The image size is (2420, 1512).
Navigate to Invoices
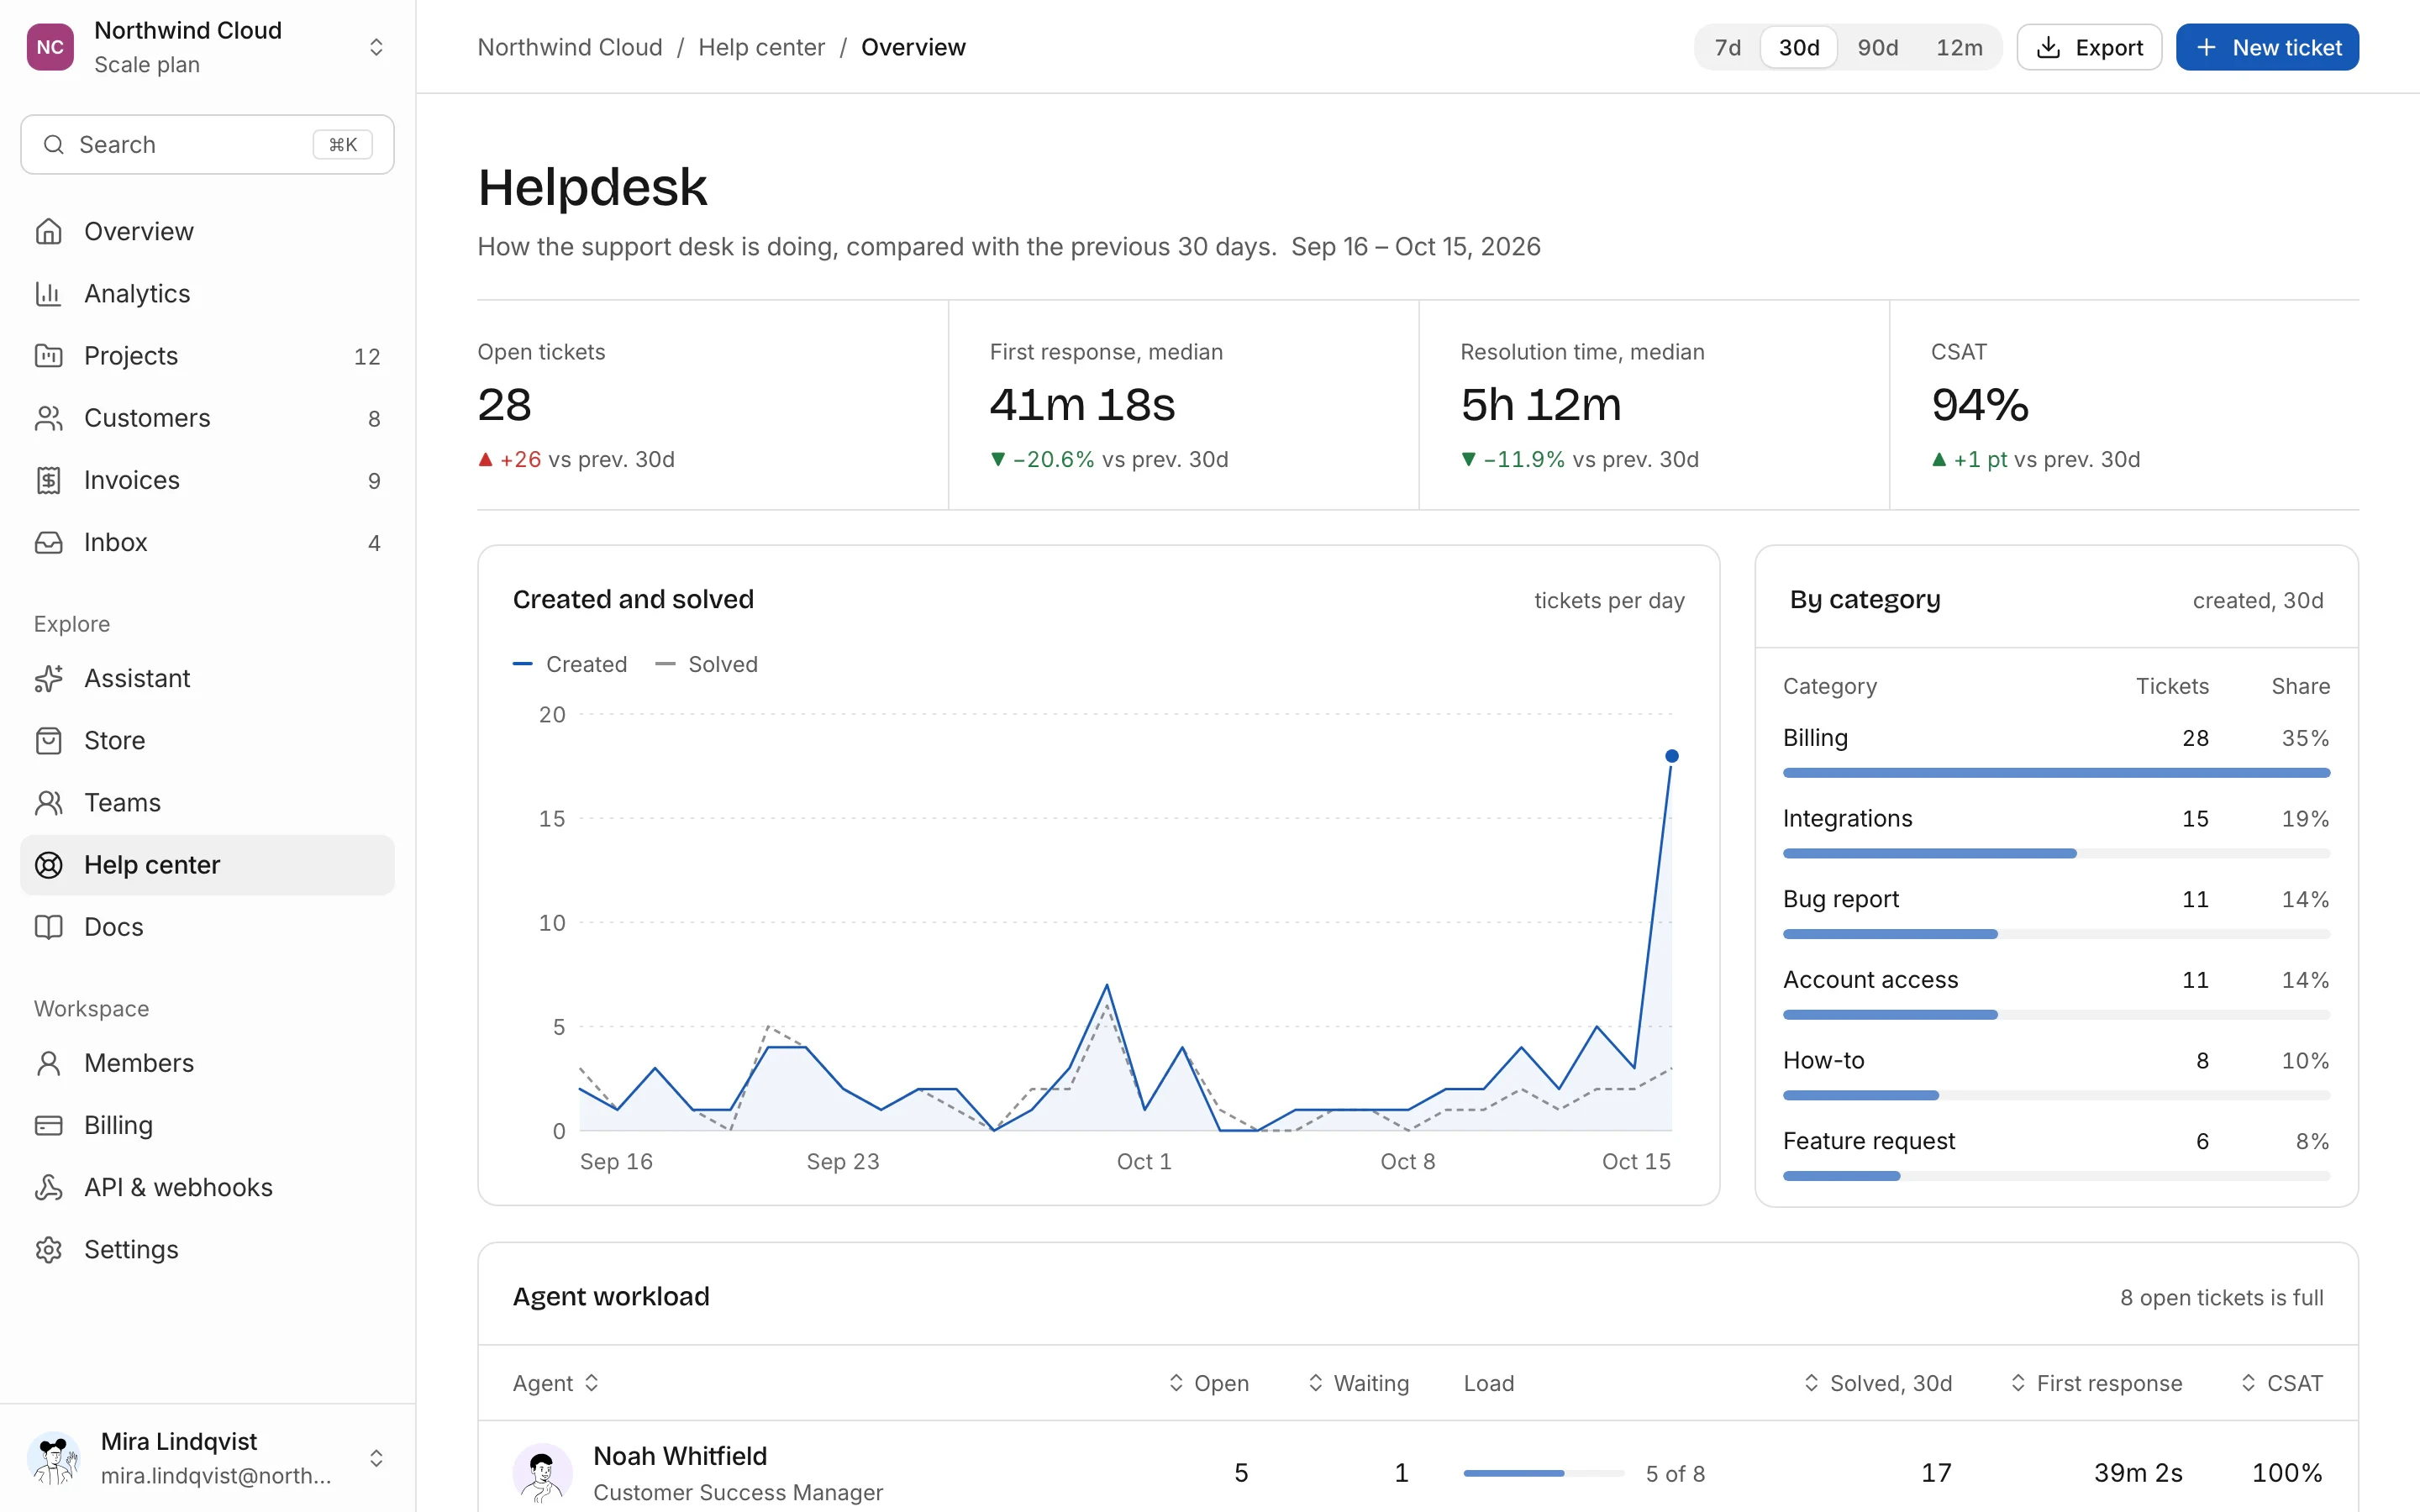coord(207,480)
